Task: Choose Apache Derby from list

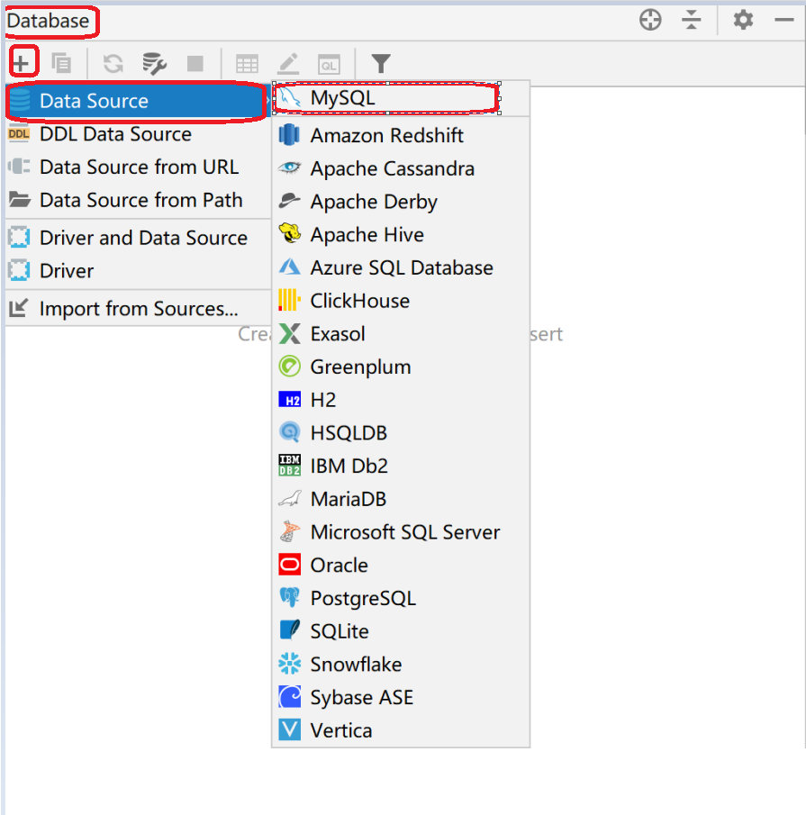Action: (401, 202)
